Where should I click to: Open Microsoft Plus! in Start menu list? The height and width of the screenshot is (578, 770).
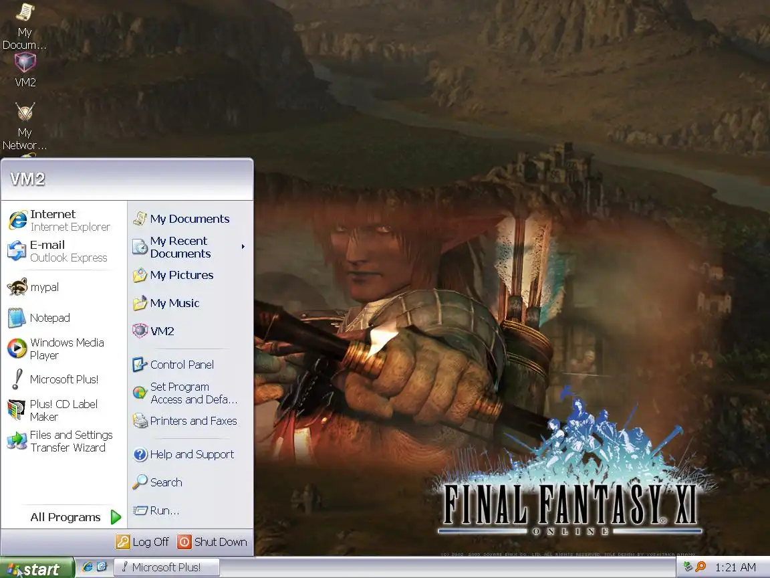[64, 379]
